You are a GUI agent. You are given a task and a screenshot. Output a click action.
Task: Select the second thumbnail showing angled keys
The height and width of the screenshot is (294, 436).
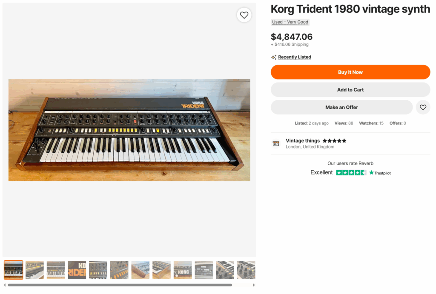(x=34, y=270)
